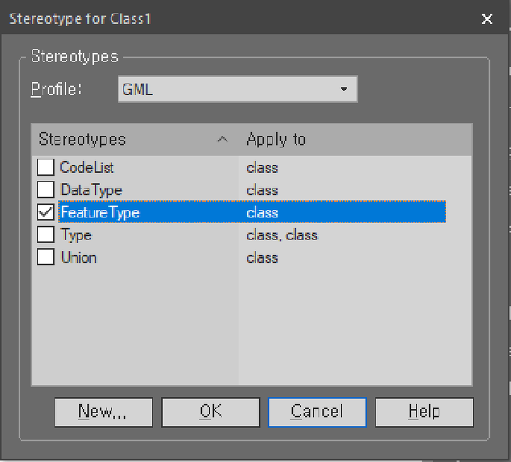The width and height of the screenshot is (511, 462).
Task: Confirm with the OK button
Action: click(x=210, y=412)
